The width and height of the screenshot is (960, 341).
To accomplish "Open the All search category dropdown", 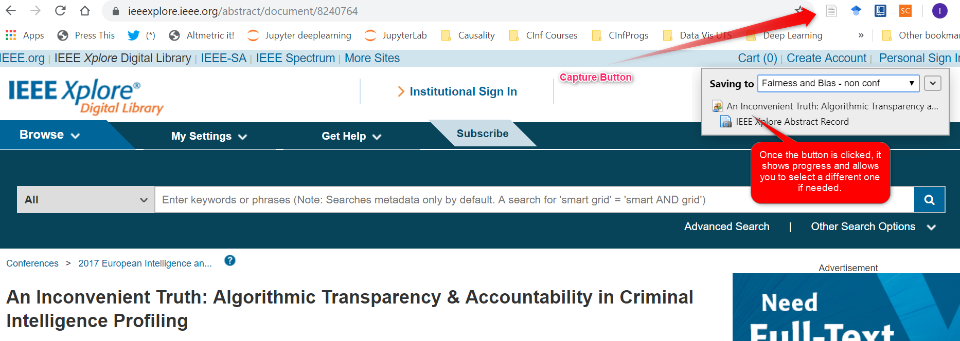I will point(85,200).
